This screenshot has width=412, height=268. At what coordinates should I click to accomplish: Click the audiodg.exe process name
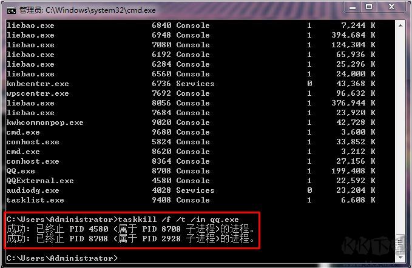[33, 190]
